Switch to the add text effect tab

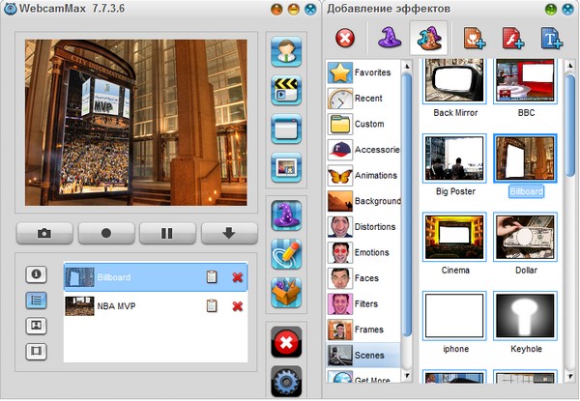coord(551,39)
